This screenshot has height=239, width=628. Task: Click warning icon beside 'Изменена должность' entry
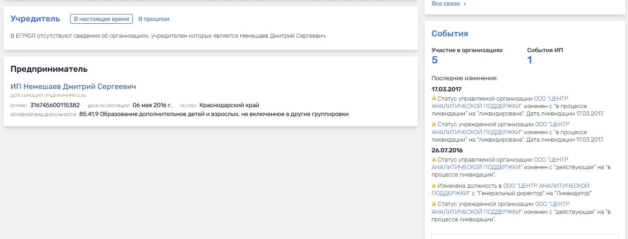click(x=434, y=186)
